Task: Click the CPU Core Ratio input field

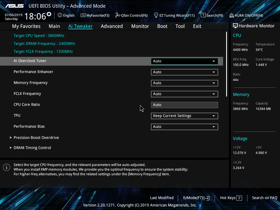Action: (x=185, y=105)
